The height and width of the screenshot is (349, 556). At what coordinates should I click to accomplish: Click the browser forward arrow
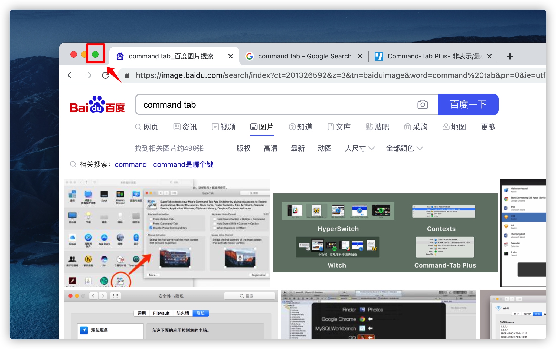[88, 75]
